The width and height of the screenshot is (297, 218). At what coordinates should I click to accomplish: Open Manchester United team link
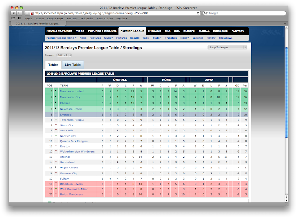point(71,91)
